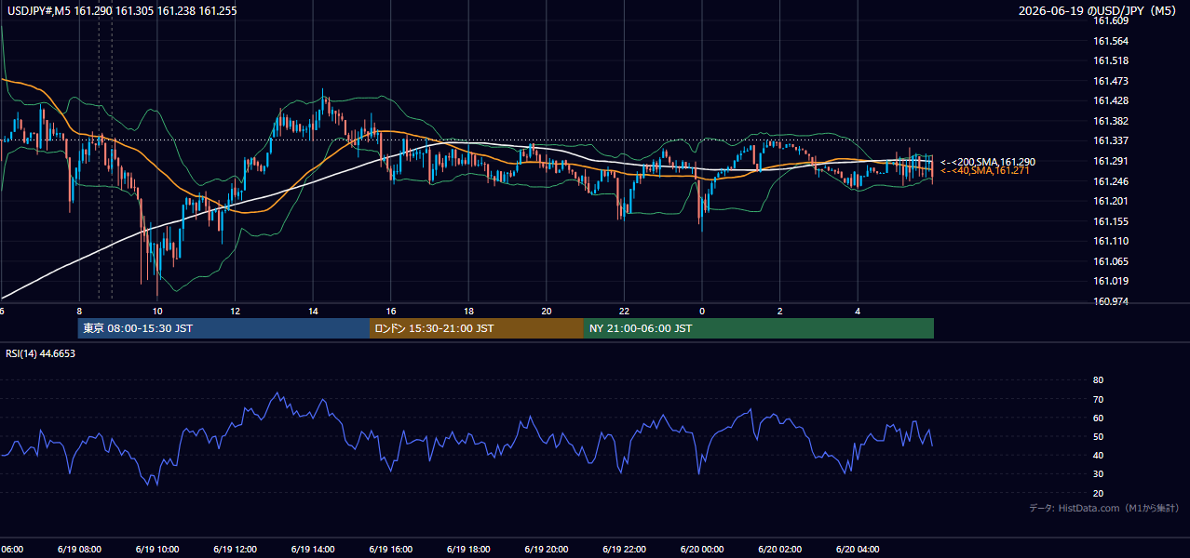The height and width of the screenshot is (558, 1190).
Task: Click hour label 0 on price chart axis
Action: point(702,312)
